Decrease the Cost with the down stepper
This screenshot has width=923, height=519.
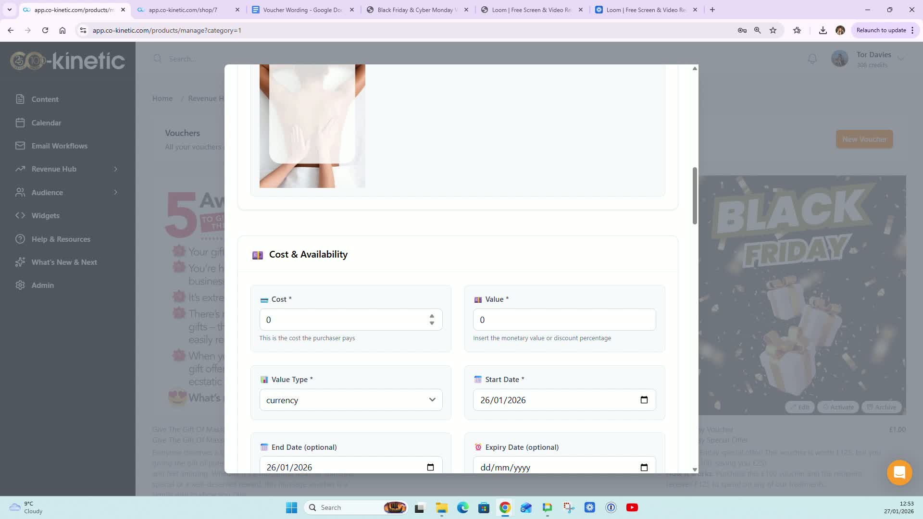click(x=432, y=323)
